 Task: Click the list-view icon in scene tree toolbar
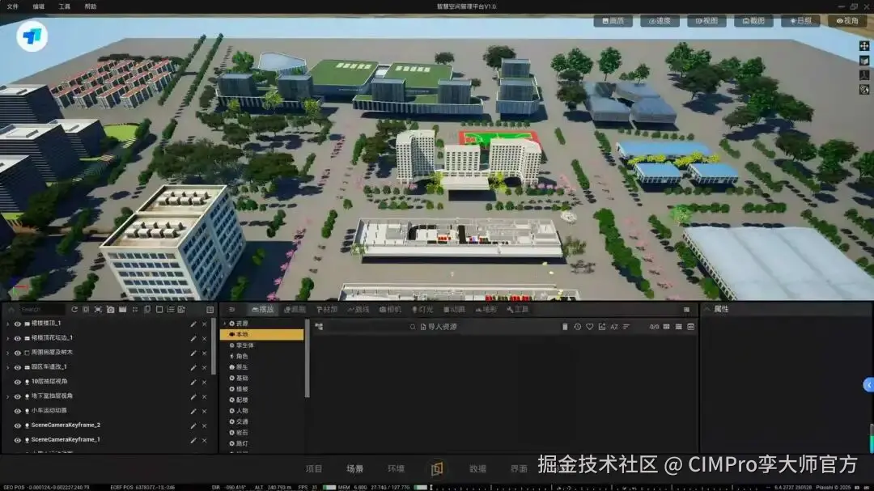(x=171, y=309)
